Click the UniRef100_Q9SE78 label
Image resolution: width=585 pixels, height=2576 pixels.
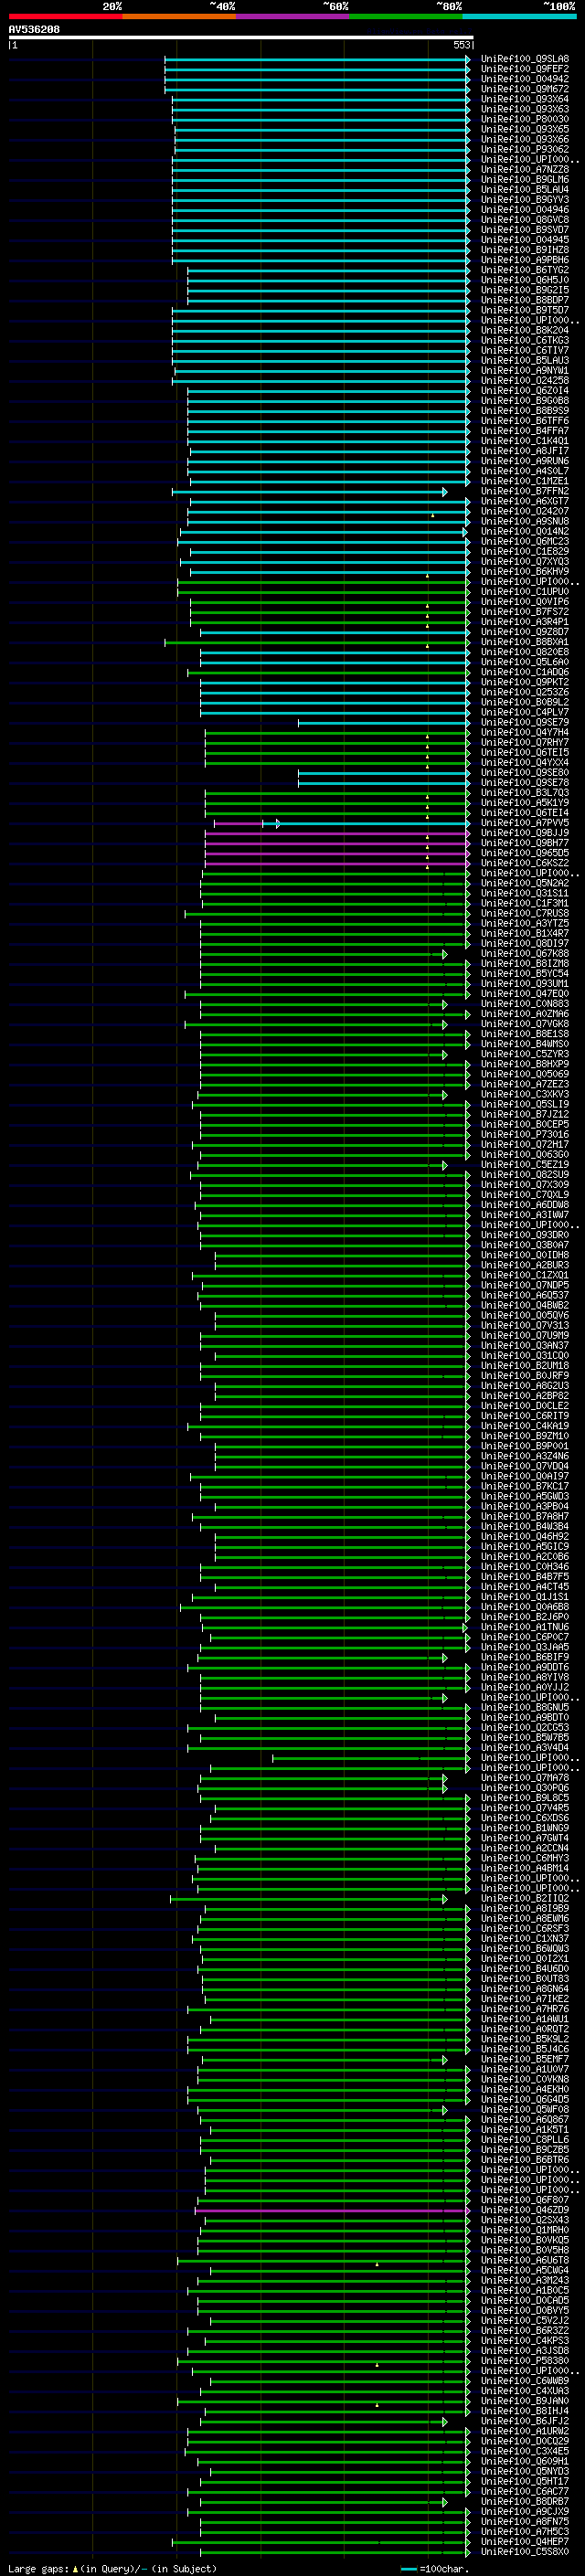(525, 783)
